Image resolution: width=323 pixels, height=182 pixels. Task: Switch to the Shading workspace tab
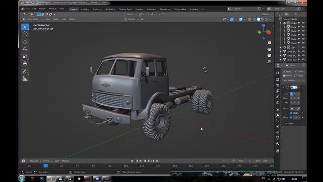(139, 9)
